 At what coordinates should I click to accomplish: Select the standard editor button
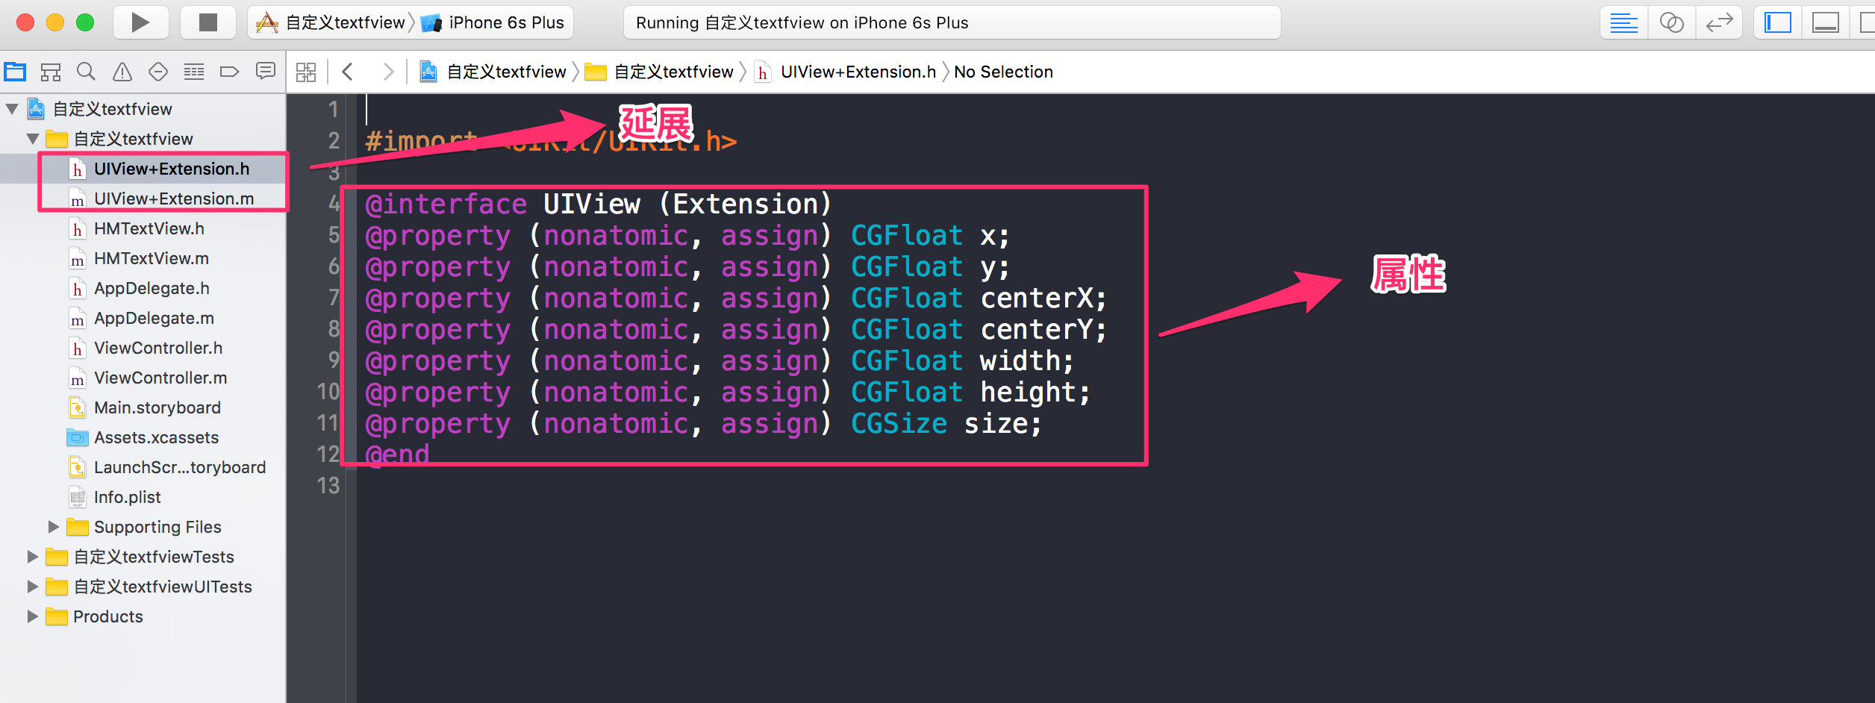pos(1624,22)
